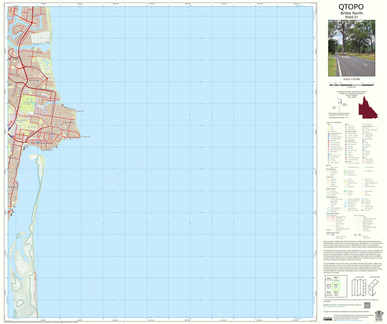Click the 'LAND COVER' legend heading

pyautogui.click(x=331, y=189)
